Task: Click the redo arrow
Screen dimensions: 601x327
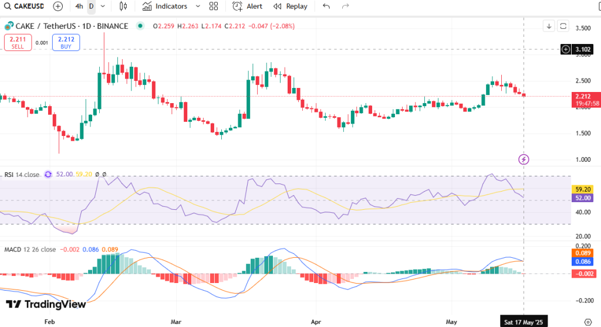Action: click(x=345, y=6)
